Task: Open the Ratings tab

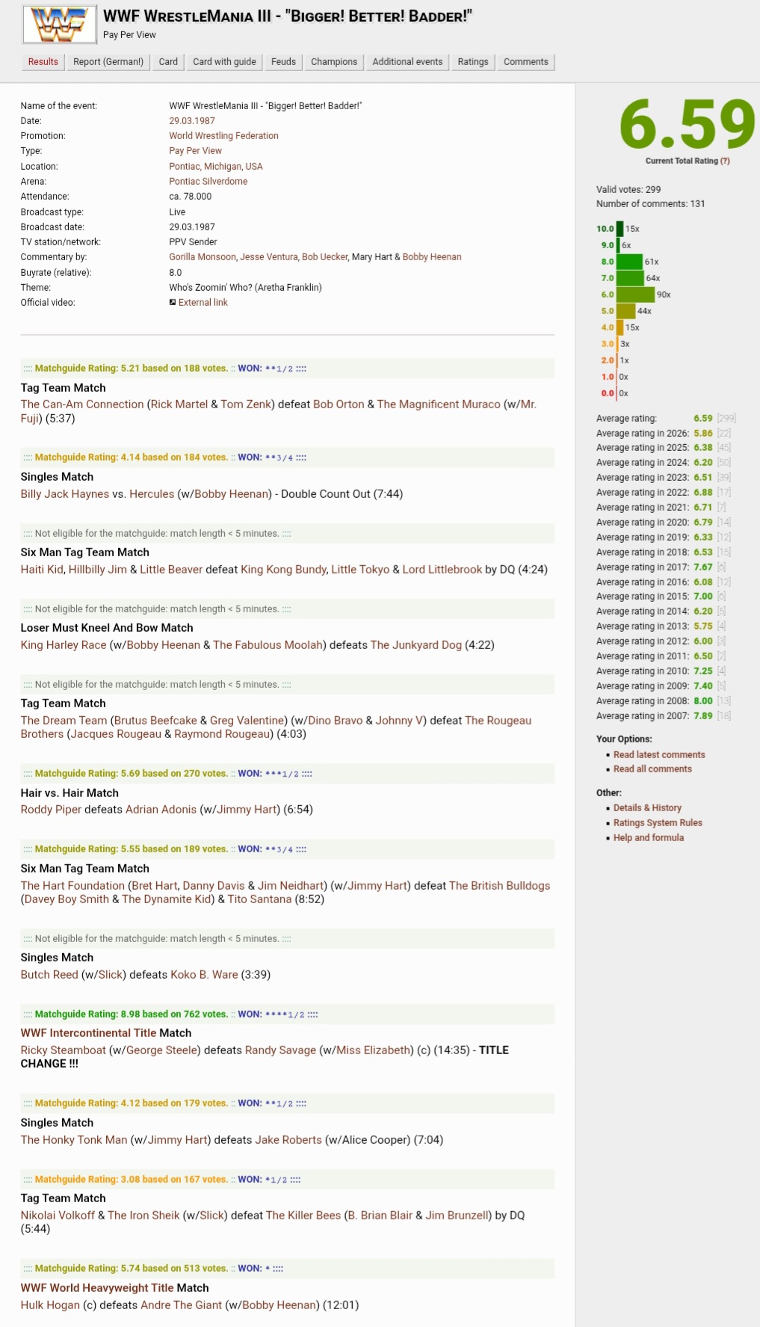Action: point(473,62)
